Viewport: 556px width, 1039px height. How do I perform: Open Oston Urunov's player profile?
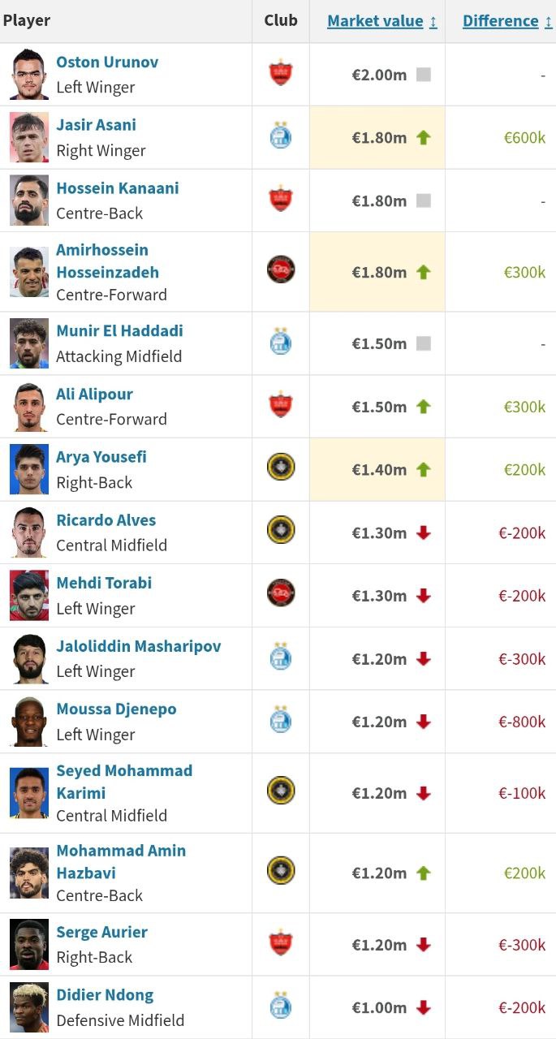click(107, 62)
